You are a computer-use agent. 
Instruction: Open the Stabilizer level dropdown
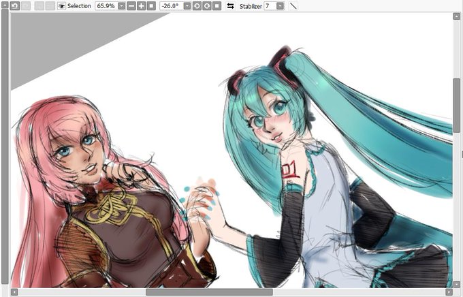[x=281, y=6]
